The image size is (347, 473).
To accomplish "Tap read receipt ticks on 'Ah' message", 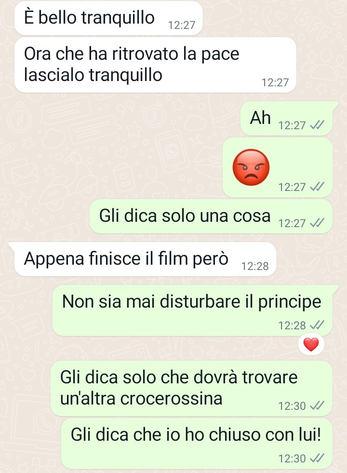I will pyautogui.click(x=317, y=124).
